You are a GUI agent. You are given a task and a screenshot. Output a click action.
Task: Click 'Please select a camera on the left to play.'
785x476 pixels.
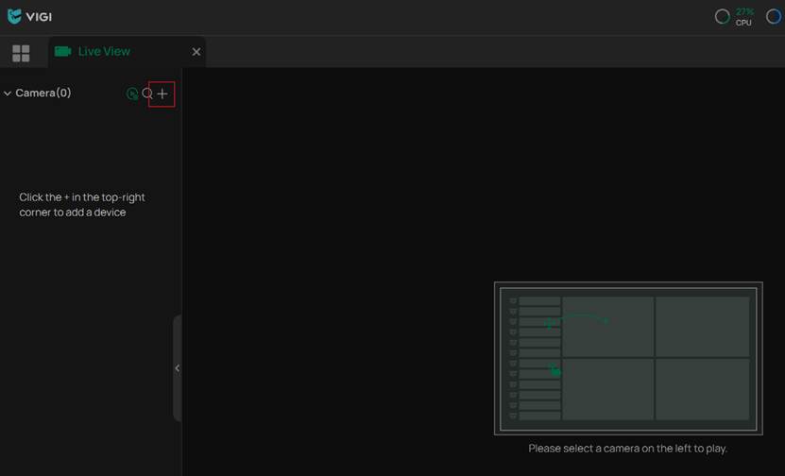pyautogui.click(x=628, y=449)
